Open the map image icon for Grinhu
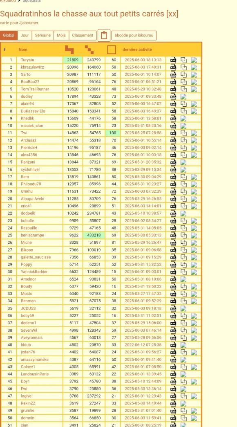237x427 pixels. 194,191
